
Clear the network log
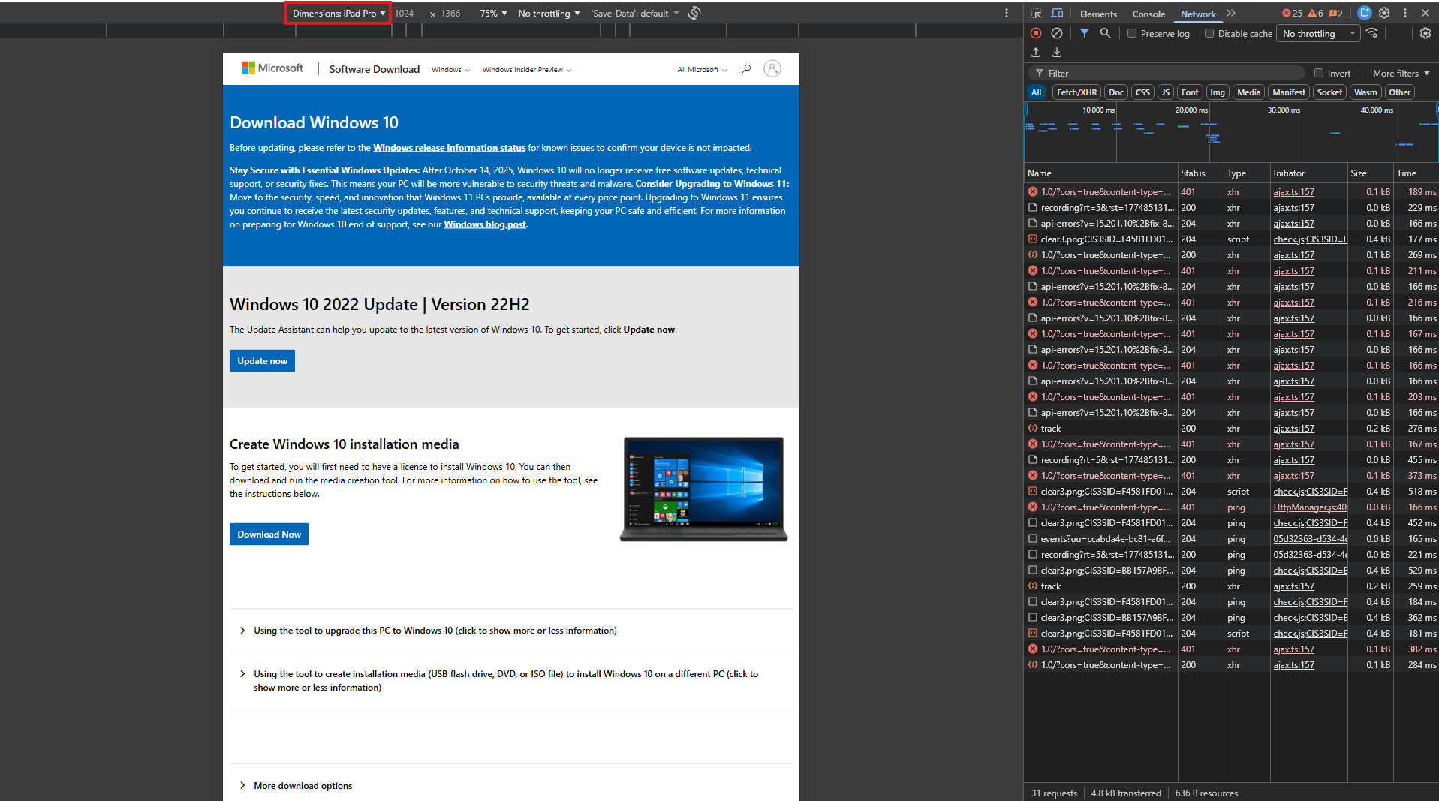1057,33
